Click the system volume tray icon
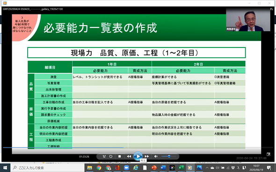Image resolution: width=276 pixels, height=172 pixels. point(218,168)
